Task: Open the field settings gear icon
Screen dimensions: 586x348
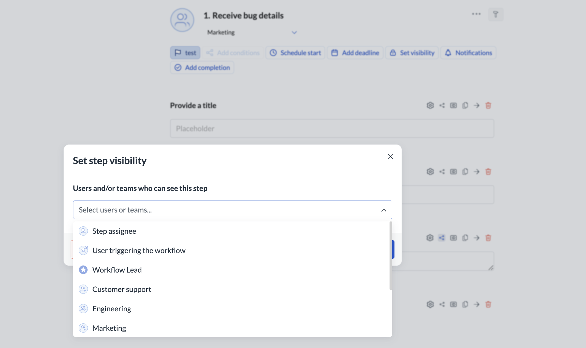Action: coord(430,105)
